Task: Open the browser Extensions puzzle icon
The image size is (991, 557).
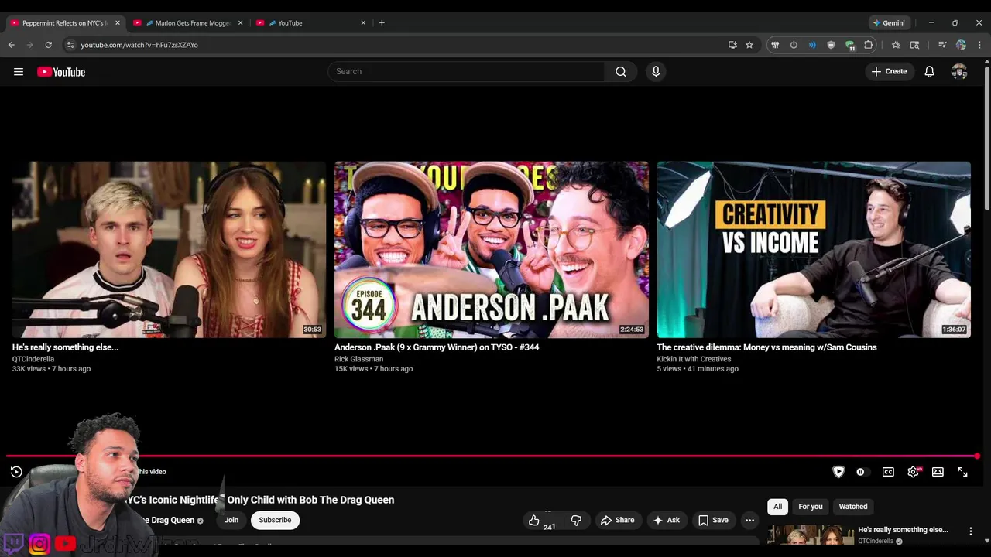Action: [x=869, y=45]
